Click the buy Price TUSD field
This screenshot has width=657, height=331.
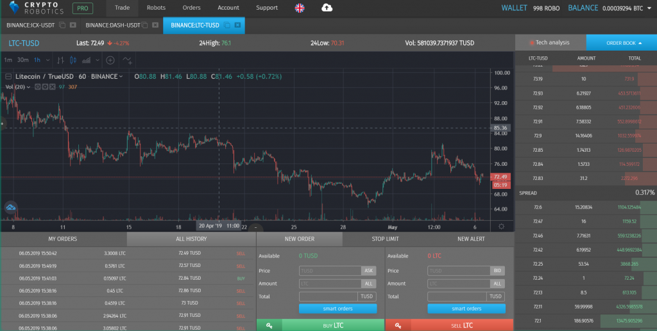pyautogui.click(x=330, y=271)
